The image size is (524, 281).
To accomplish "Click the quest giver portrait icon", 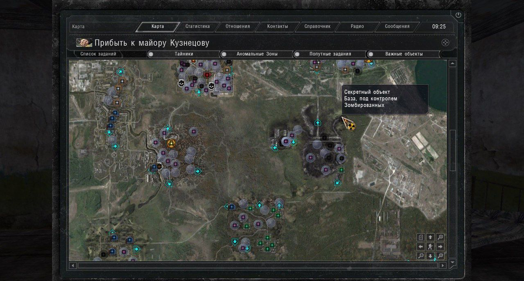I will click(x=84, y=42).
